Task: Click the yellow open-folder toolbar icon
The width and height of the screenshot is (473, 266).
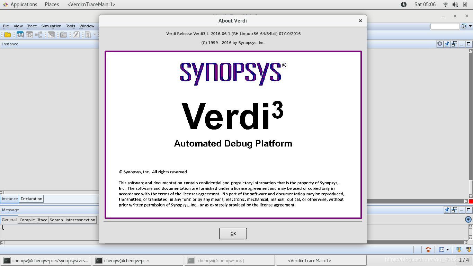Action: tap(7, 35)
